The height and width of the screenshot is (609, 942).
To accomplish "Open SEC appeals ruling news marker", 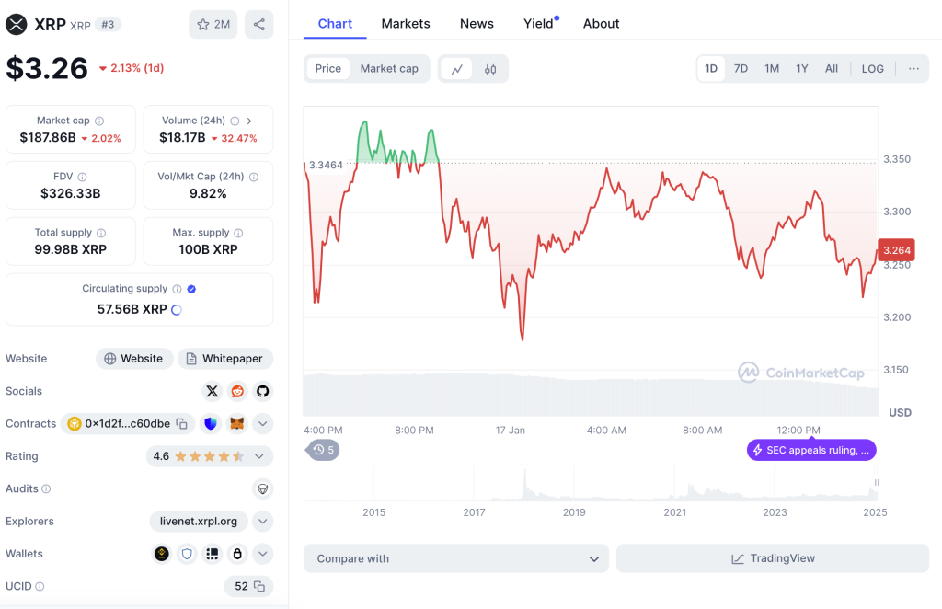I will click(811, 450).
